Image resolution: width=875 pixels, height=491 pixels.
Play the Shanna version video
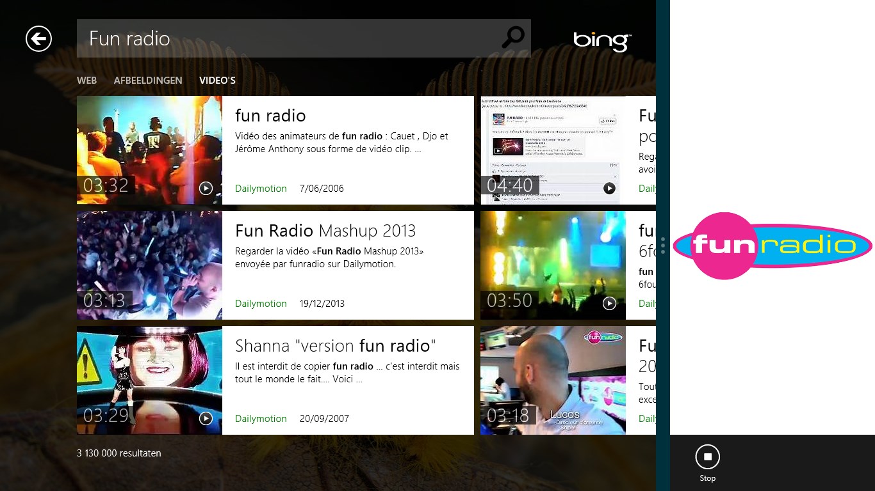point(206,418)
